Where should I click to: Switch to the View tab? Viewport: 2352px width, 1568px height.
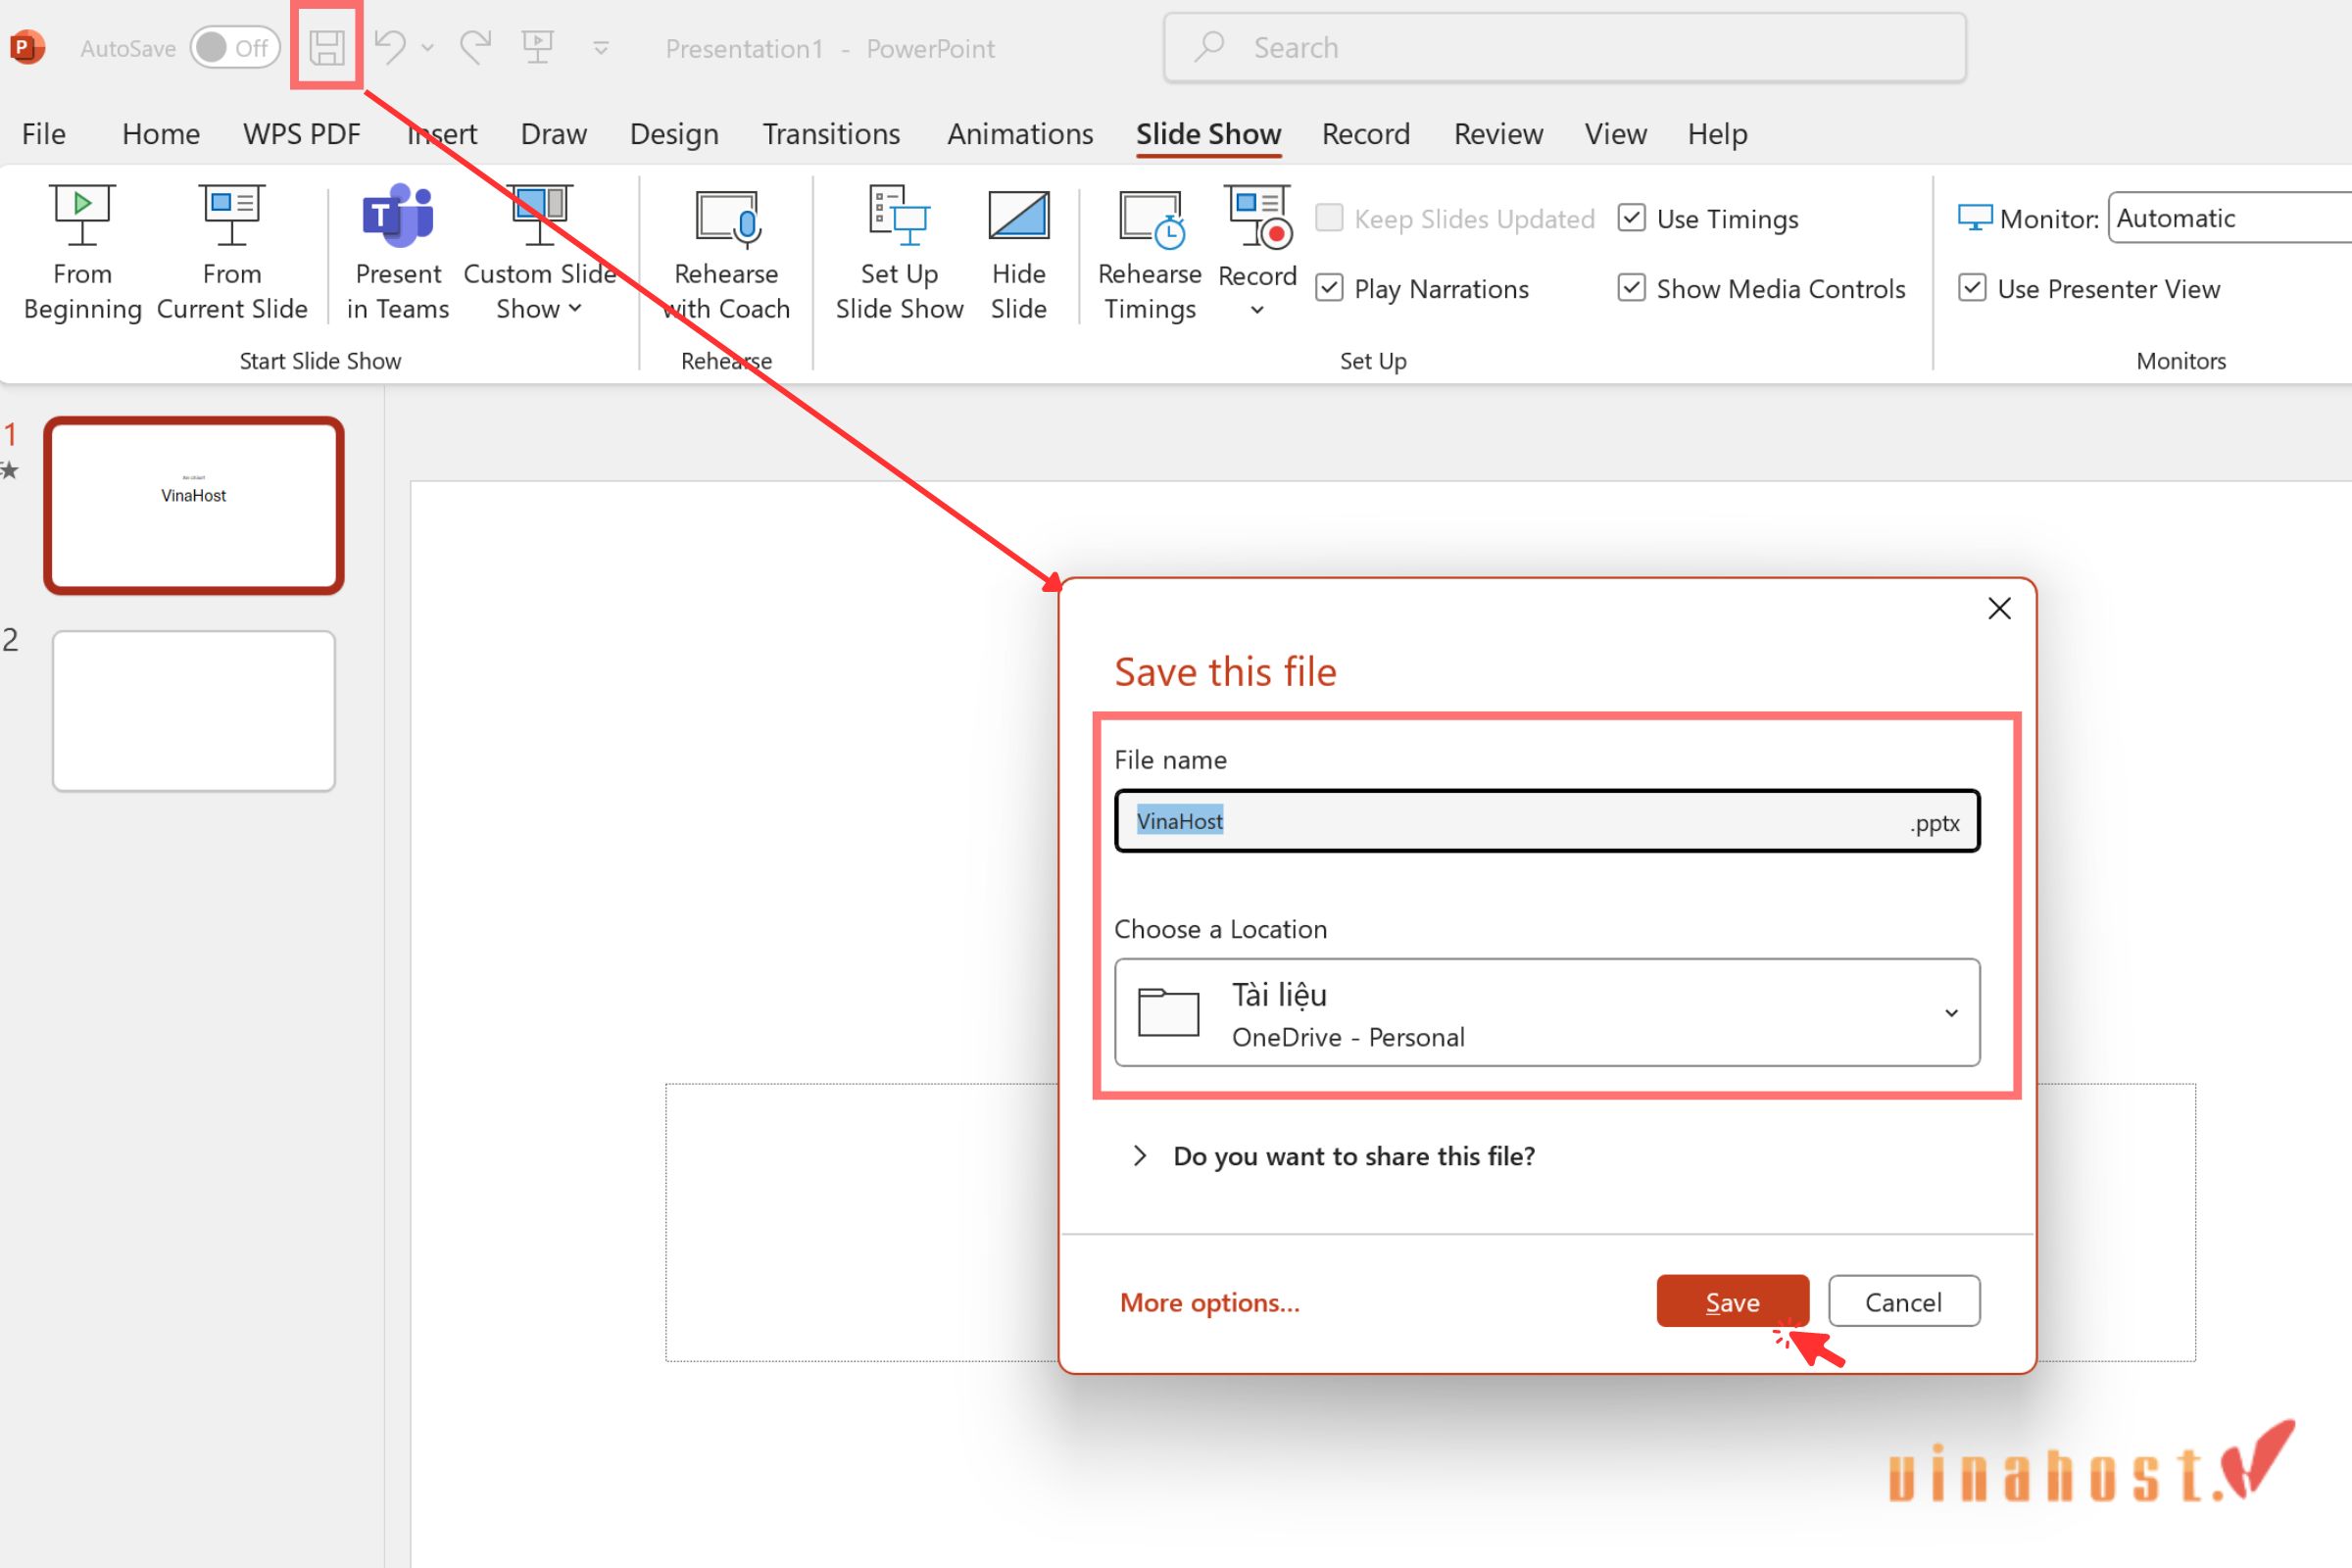(x=1615, y=134)
